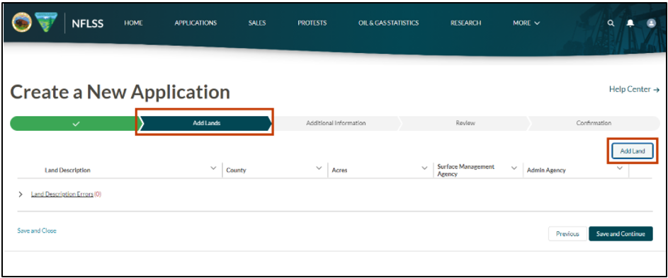Click the County column header
Viewport: 668px width, 278px height.
tap(236, 170)
